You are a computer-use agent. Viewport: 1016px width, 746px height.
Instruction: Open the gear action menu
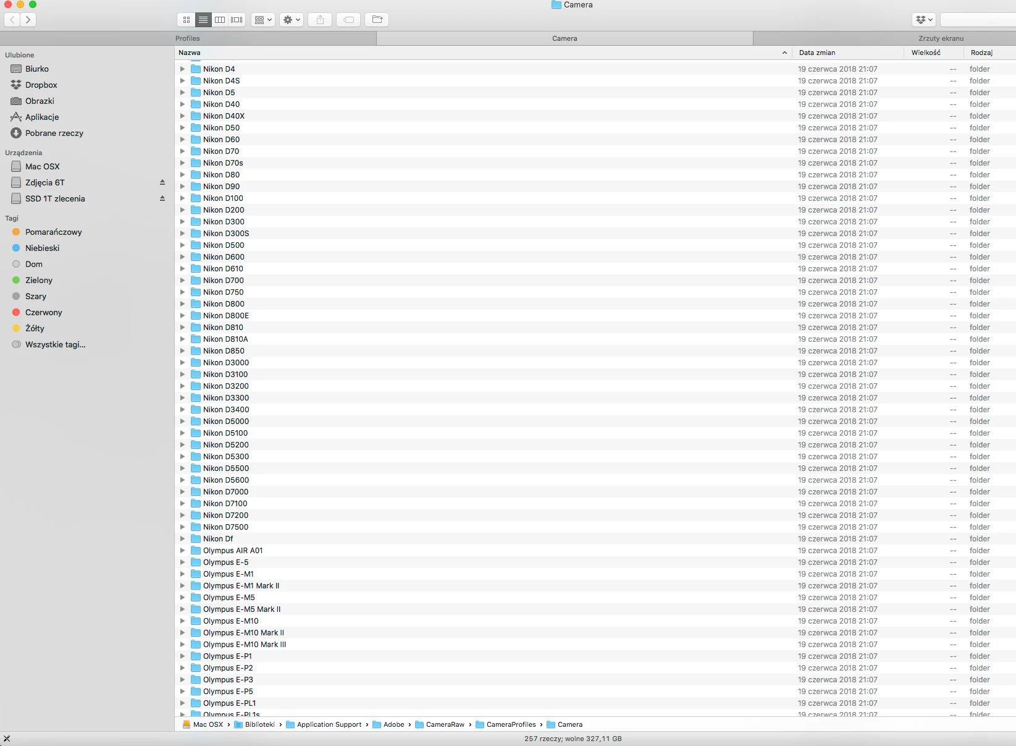pyautogui.click(x=291, y=20)
